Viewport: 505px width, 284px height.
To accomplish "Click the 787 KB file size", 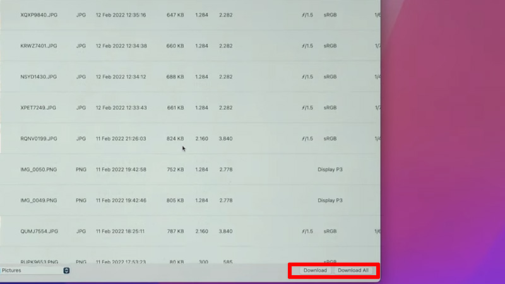I will [175, 232].
